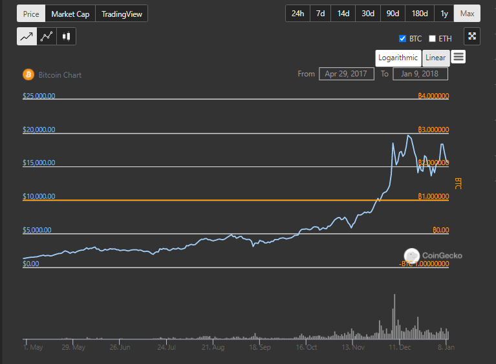Switch to the Price tab
496x364 pixels.
(x=31, y=14)
